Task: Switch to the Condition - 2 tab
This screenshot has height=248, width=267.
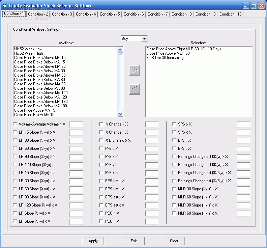Action: pyautogui.click(x=38, y=14)
